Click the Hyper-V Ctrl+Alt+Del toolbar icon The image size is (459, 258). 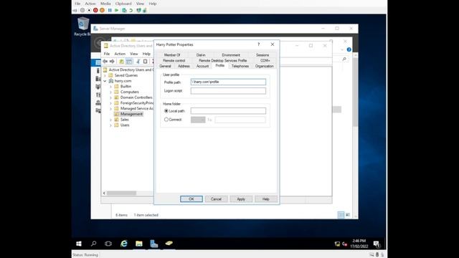(x=75, y=10)
